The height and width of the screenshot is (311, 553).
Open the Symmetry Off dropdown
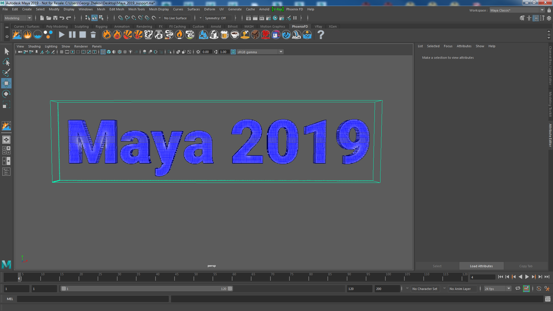(x=201, y=18)
